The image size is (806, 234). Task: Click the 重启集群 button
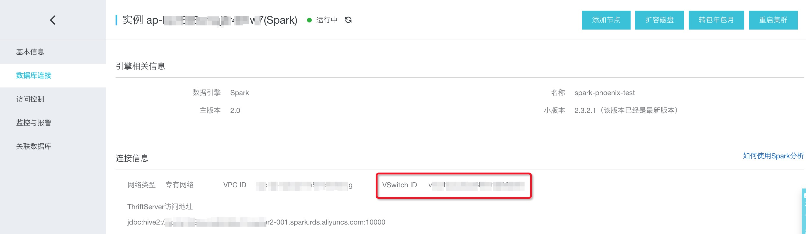tap(773, 20)
